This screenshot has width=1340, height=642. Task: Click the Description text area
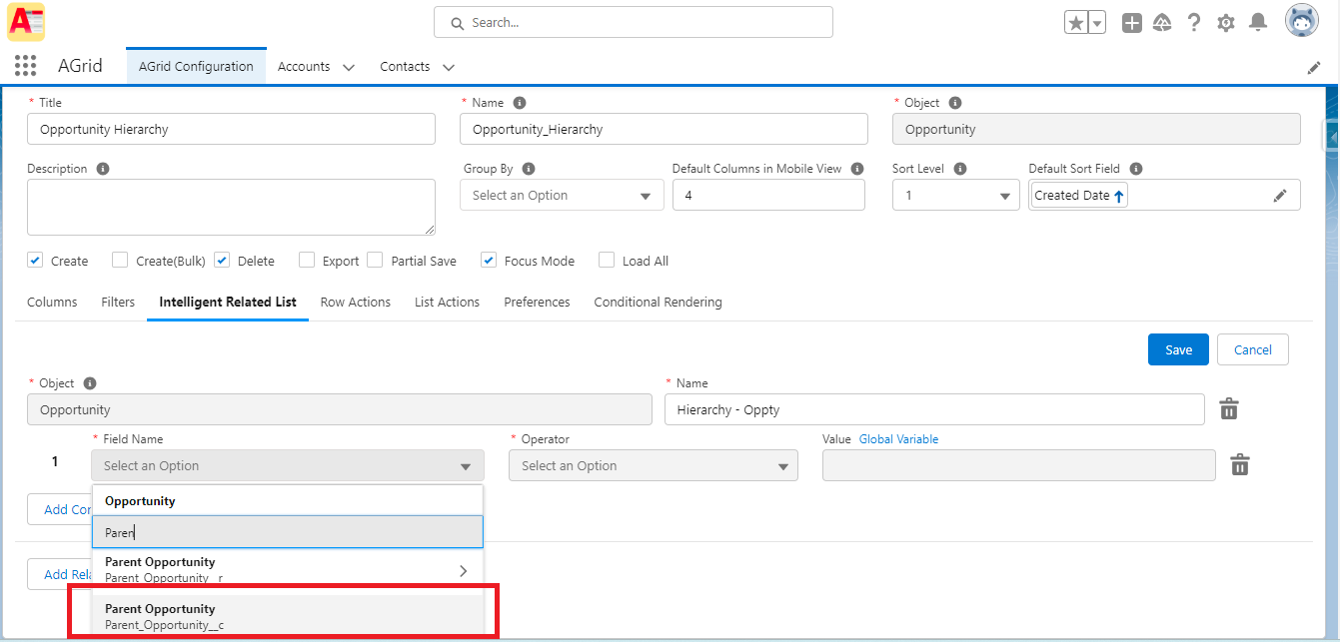(x=232, y=207)
